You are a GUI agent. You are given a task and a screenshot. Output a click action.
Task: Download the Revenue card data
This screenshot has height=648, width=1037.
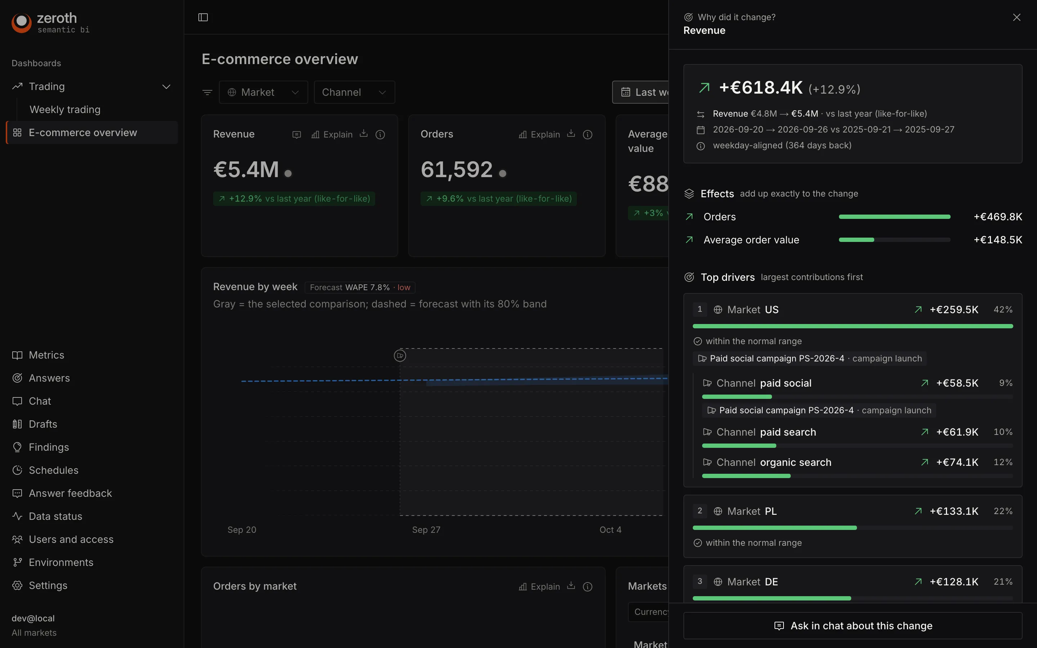coord(364,134)
